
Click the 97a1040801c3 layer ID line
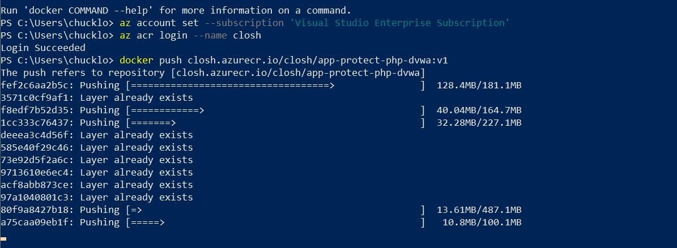pyautogui.click(x=97, y=198)
